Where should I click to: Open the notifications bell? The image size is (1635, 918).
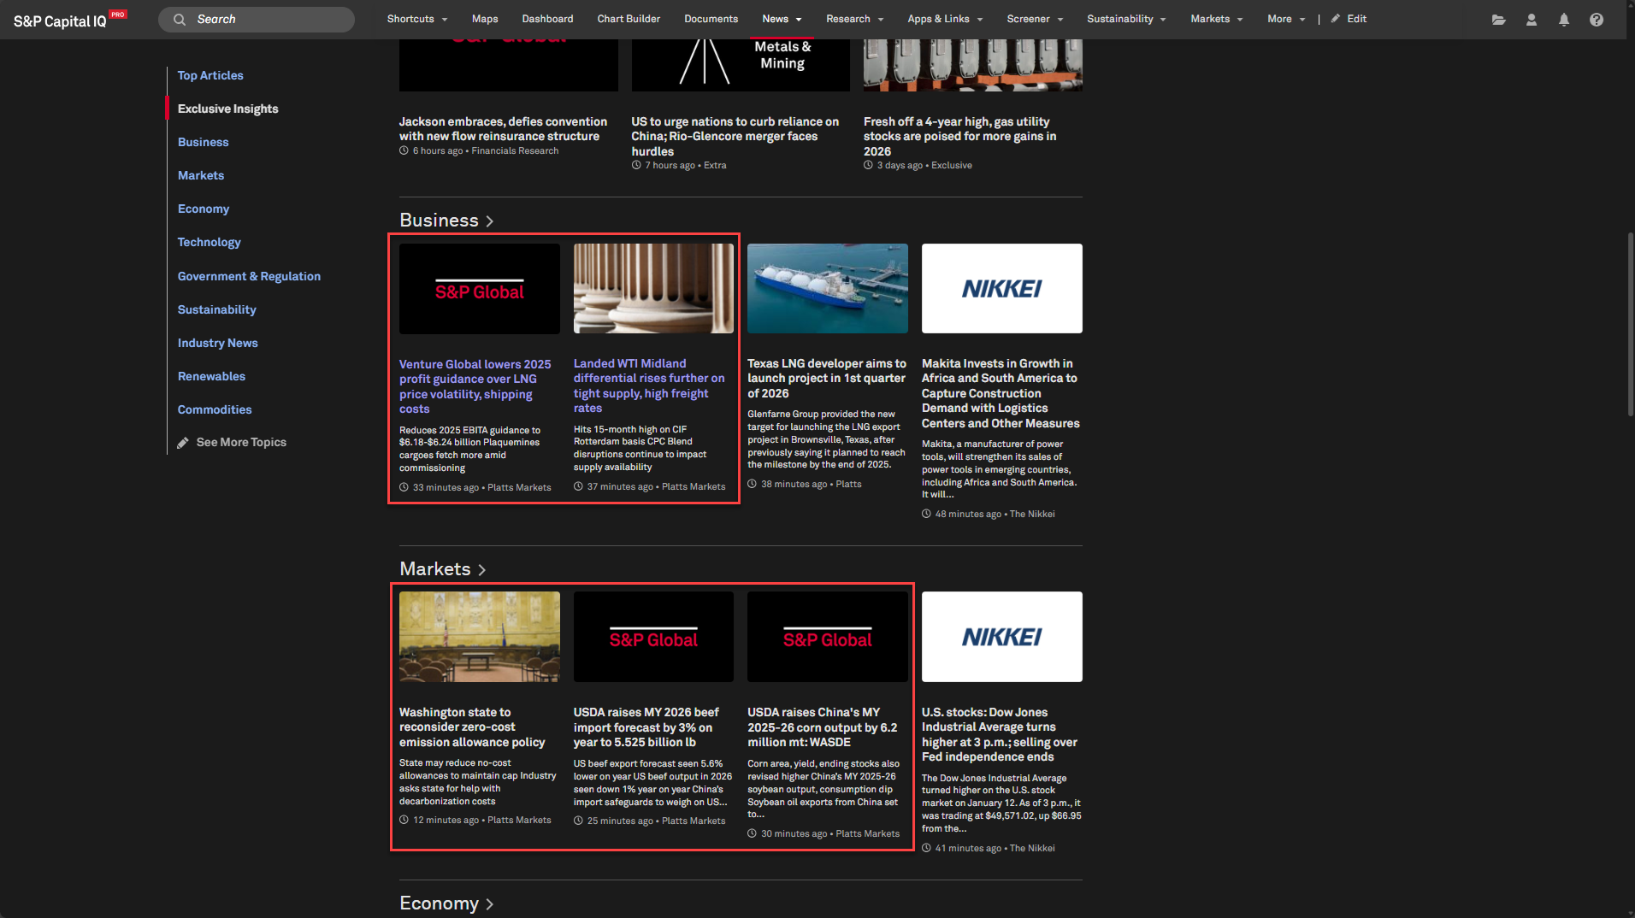click(x=1564, y=20)
